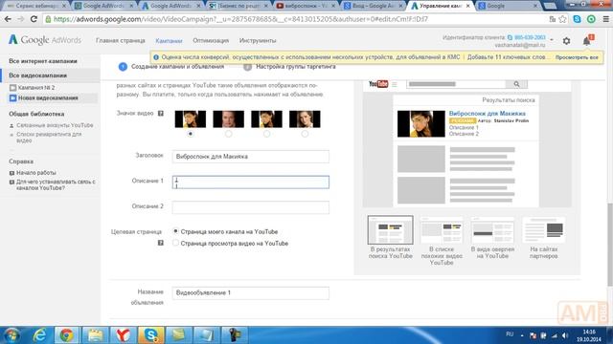Open the notifications bell

tap(587, 40)
